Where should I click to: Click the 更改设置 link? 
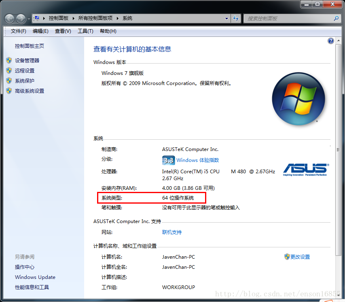click(x=300, y=257)
